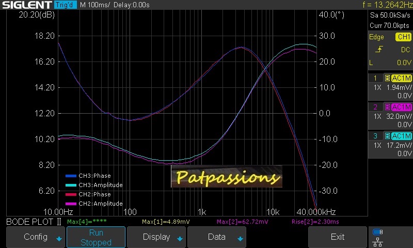Viewport: 413px width, 248px height.
Task: Click the Edge trigger type label
Action: 376,37
